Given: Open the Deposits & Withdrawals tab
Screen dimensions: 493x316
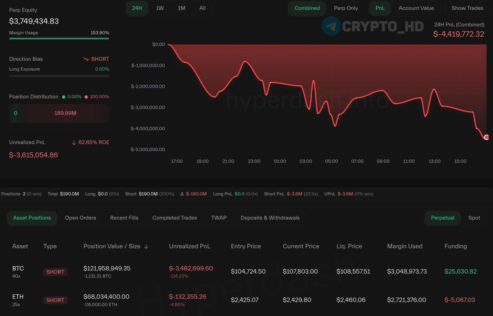Looking at the screenshot, I should pos(270,218).
